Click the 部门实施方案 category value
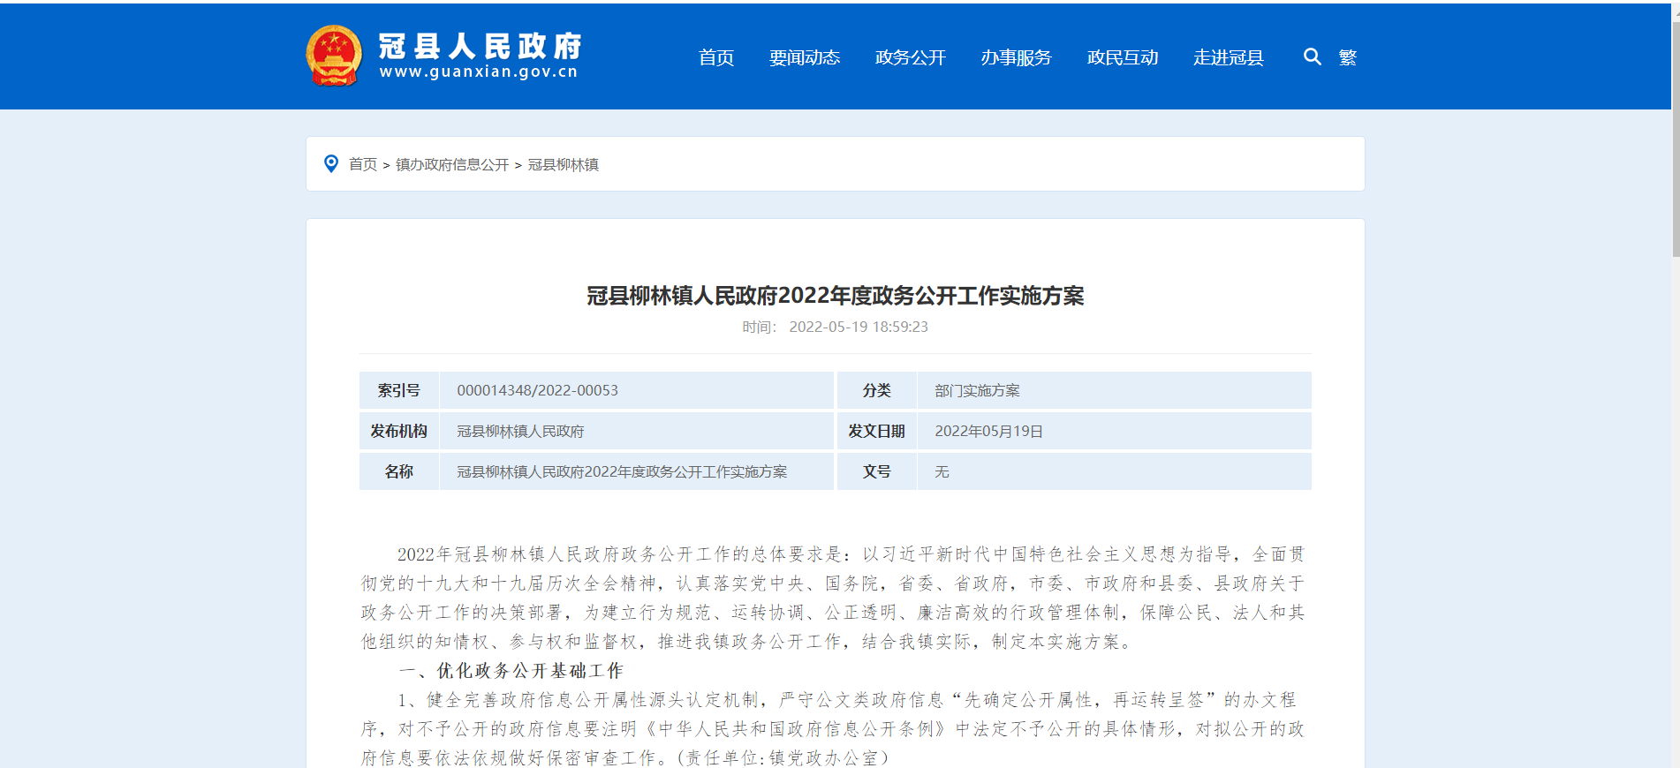Viewport: 1680px width, 768px height. pyautogui.click(x=977, y=390)
